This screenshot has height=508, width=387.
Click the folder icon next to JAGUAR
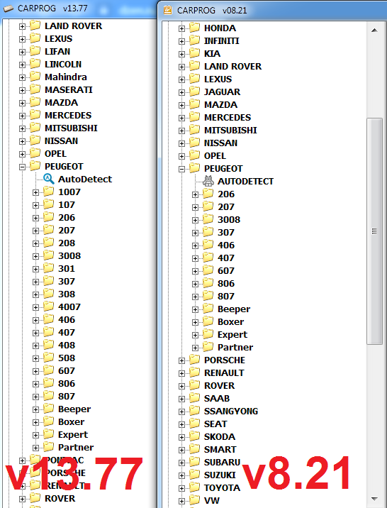coord(194,92)
